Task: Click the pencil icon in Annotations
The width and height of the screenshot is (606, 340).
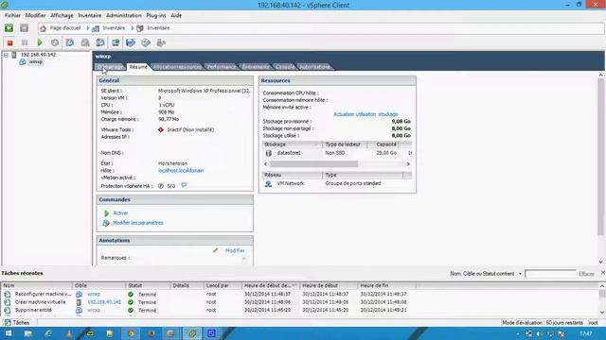Action: coord(216,250)
